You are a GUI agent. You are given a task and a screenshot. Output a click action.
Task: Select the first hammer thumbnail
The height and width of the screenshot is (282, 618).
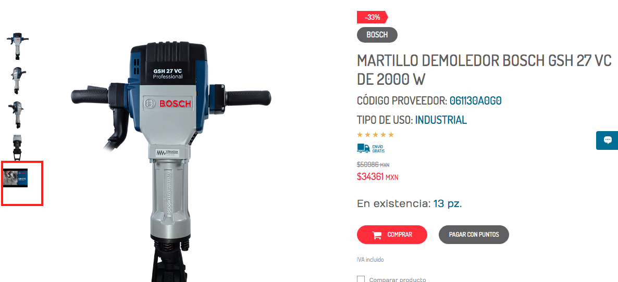click(x=17, y=46)
